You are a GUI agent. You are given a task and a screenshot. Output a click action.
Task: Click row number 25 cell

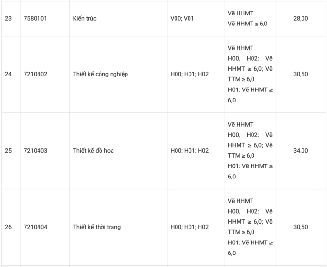click(8, 151)
